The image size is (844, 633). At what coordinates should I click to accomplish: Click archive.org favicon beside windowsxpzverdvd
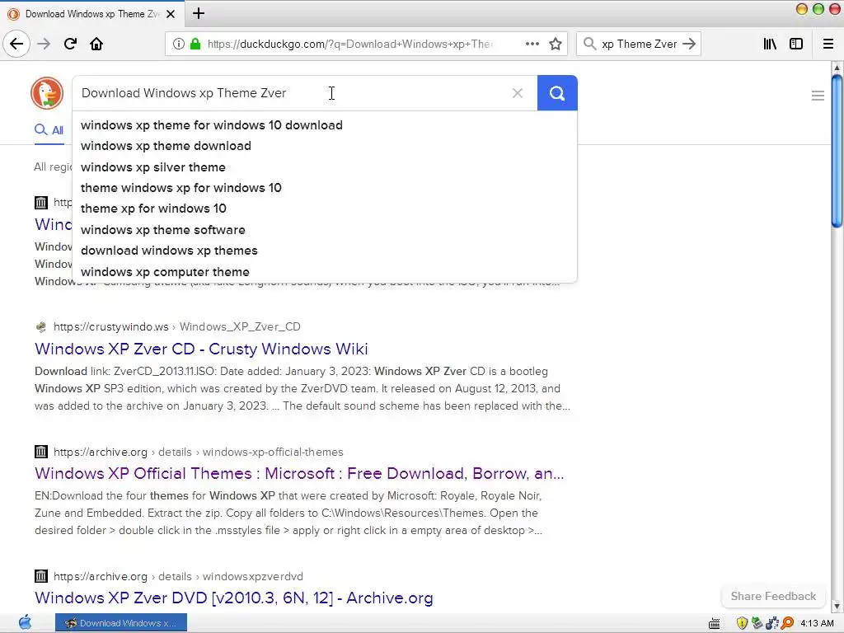[x=41, y=576]
